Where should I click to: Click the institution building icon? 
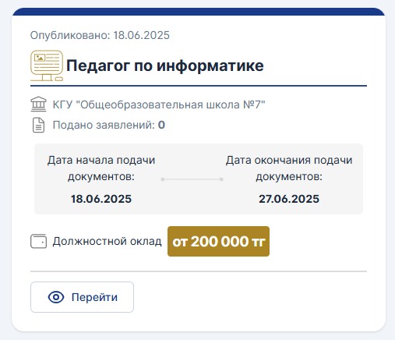pyautogui.click(x=38, y=104)
